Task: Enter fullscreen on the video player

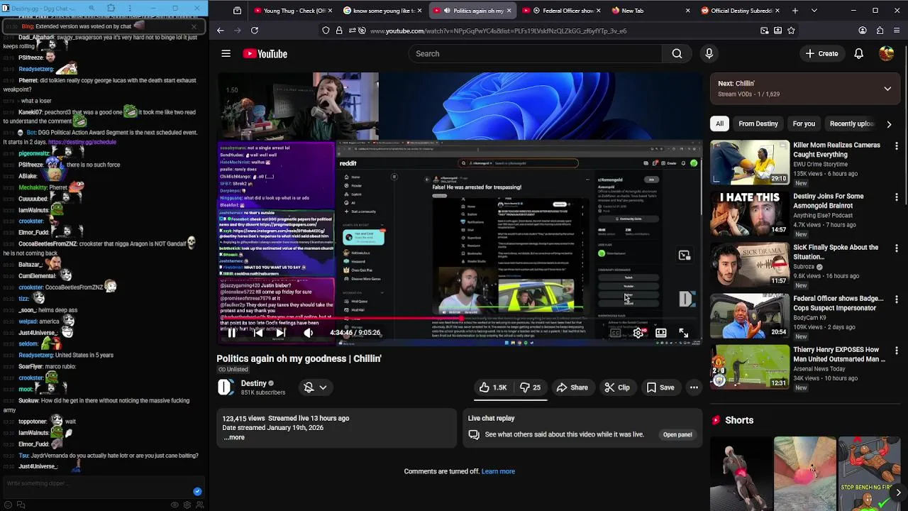Action: (x=684, y=332)
